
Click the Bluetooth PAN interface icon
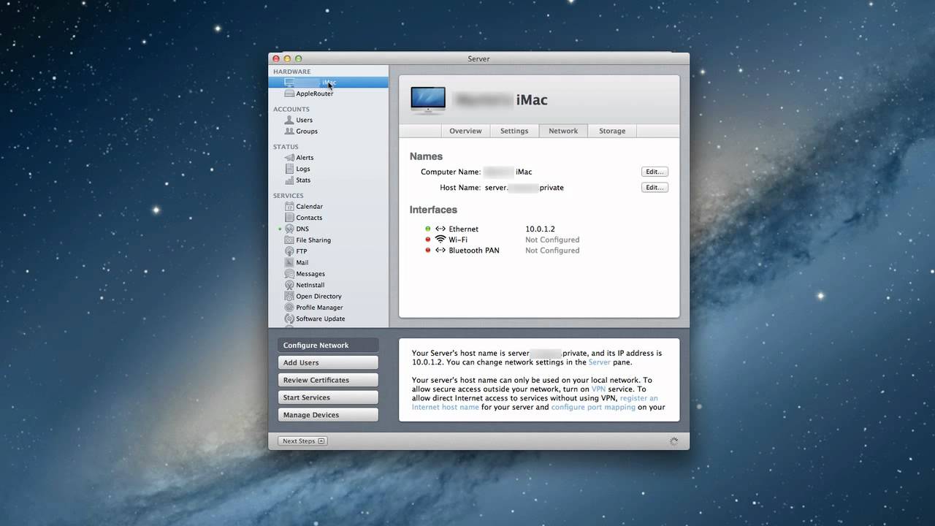[440, 251]
